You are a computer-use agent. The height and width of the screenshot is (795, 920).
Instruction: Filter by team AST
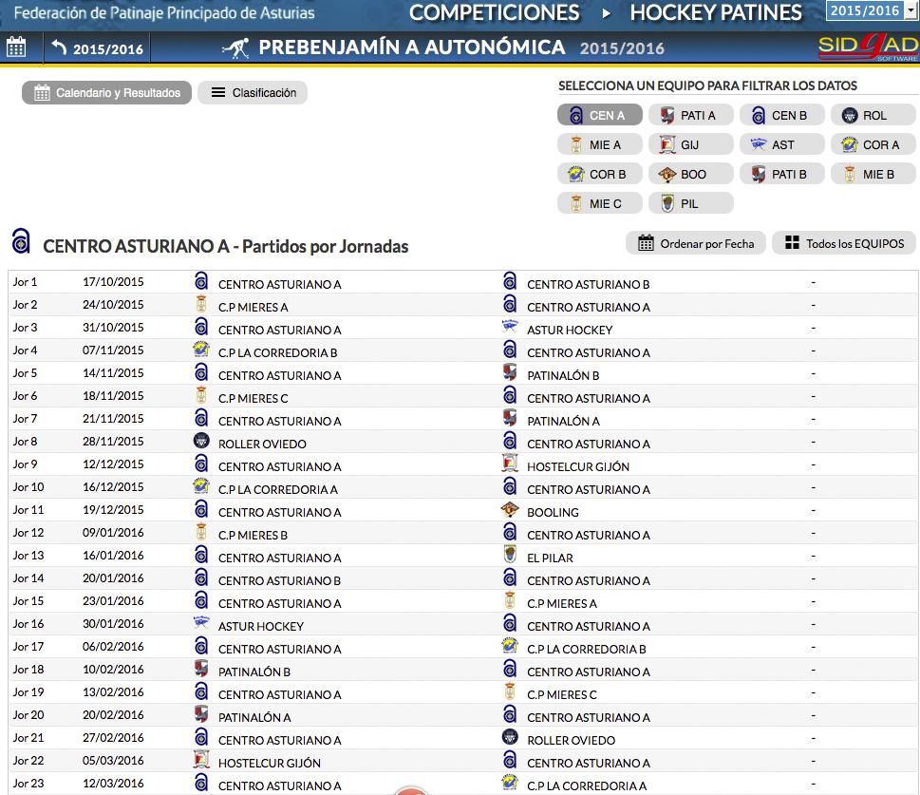pyautogui.click(x=782, y=144)
